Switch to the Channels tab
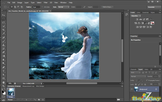This screenshot has width=162, height=102. [133, 69]
